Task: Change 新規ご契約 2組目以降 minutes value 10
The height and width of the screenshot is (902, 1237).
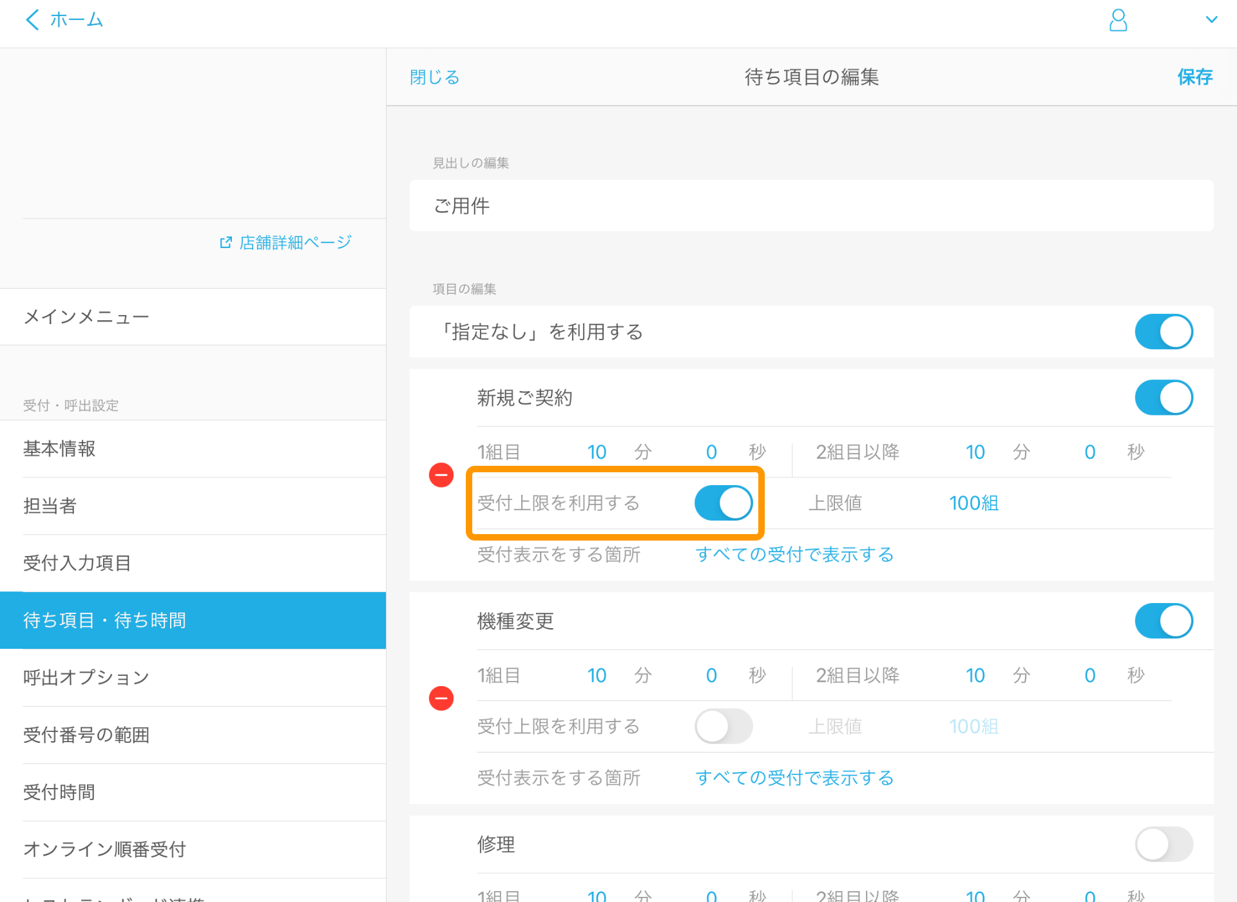Action: (975, 452)
